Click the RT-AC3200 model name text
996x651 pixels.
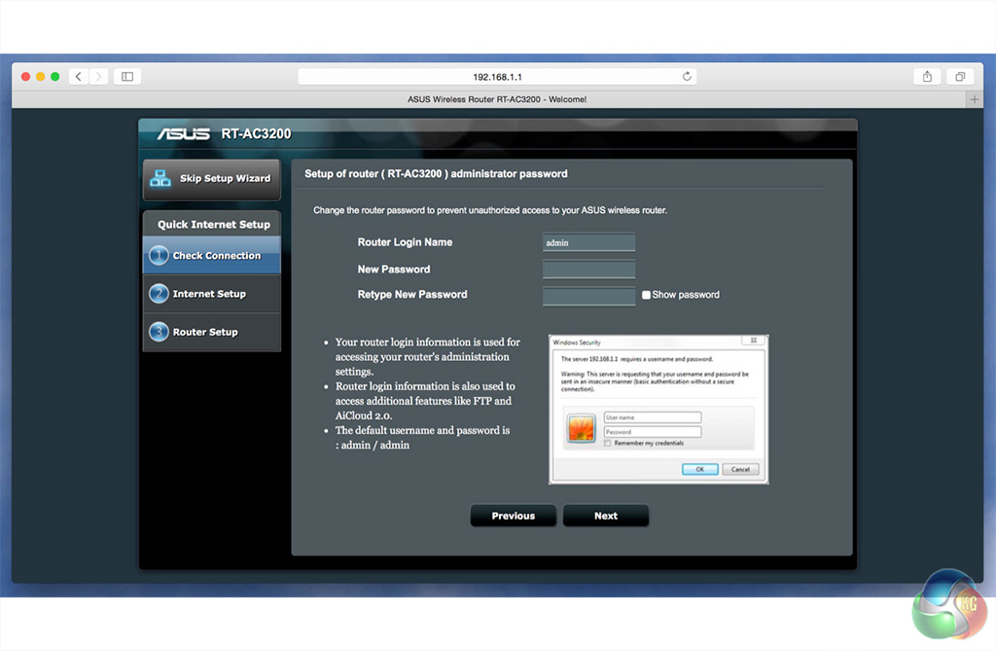(x=256, y=134)
